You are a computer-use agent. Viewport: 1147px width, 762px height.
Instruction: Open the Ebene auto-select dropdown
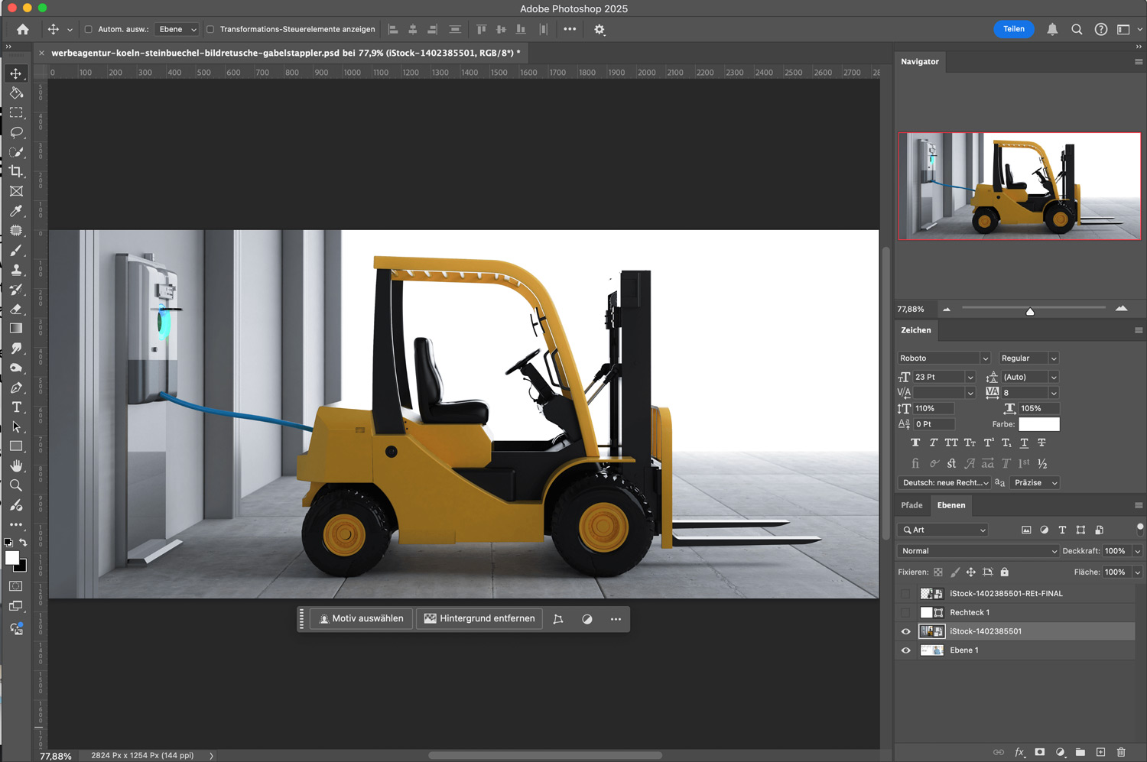pyautogui.click(x=177, y=29)
